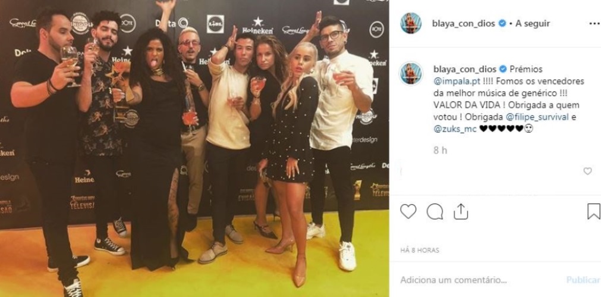Screen dimensions: 601x297
Task: Share the post using the arrow icon
Action: (461, 211)
